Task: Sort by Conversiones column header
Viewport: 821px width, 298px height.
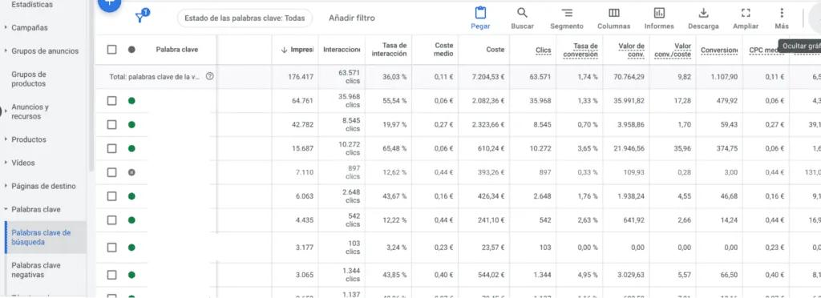Action: (719, 50)
